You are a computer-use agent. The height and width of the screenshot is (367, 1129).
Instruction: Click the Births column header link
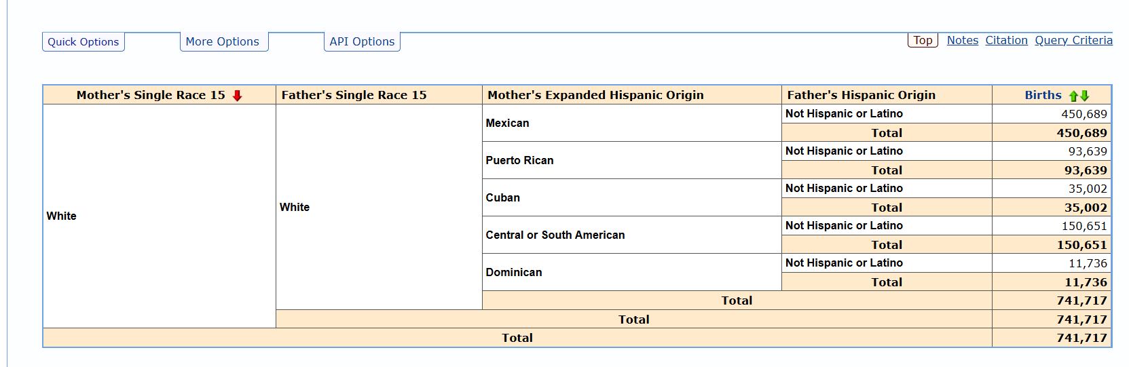pyautogui.click(x=1043, y=96)
